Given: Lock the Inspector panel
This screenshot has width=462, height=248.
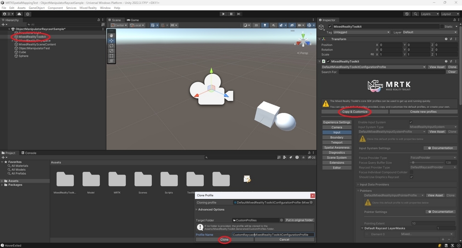Looking at the screenshot, I should (454, 20).
